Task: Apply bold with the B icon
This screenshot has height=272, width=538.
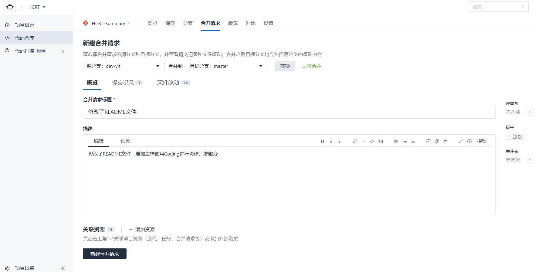Action: click(x=331, y=141)
